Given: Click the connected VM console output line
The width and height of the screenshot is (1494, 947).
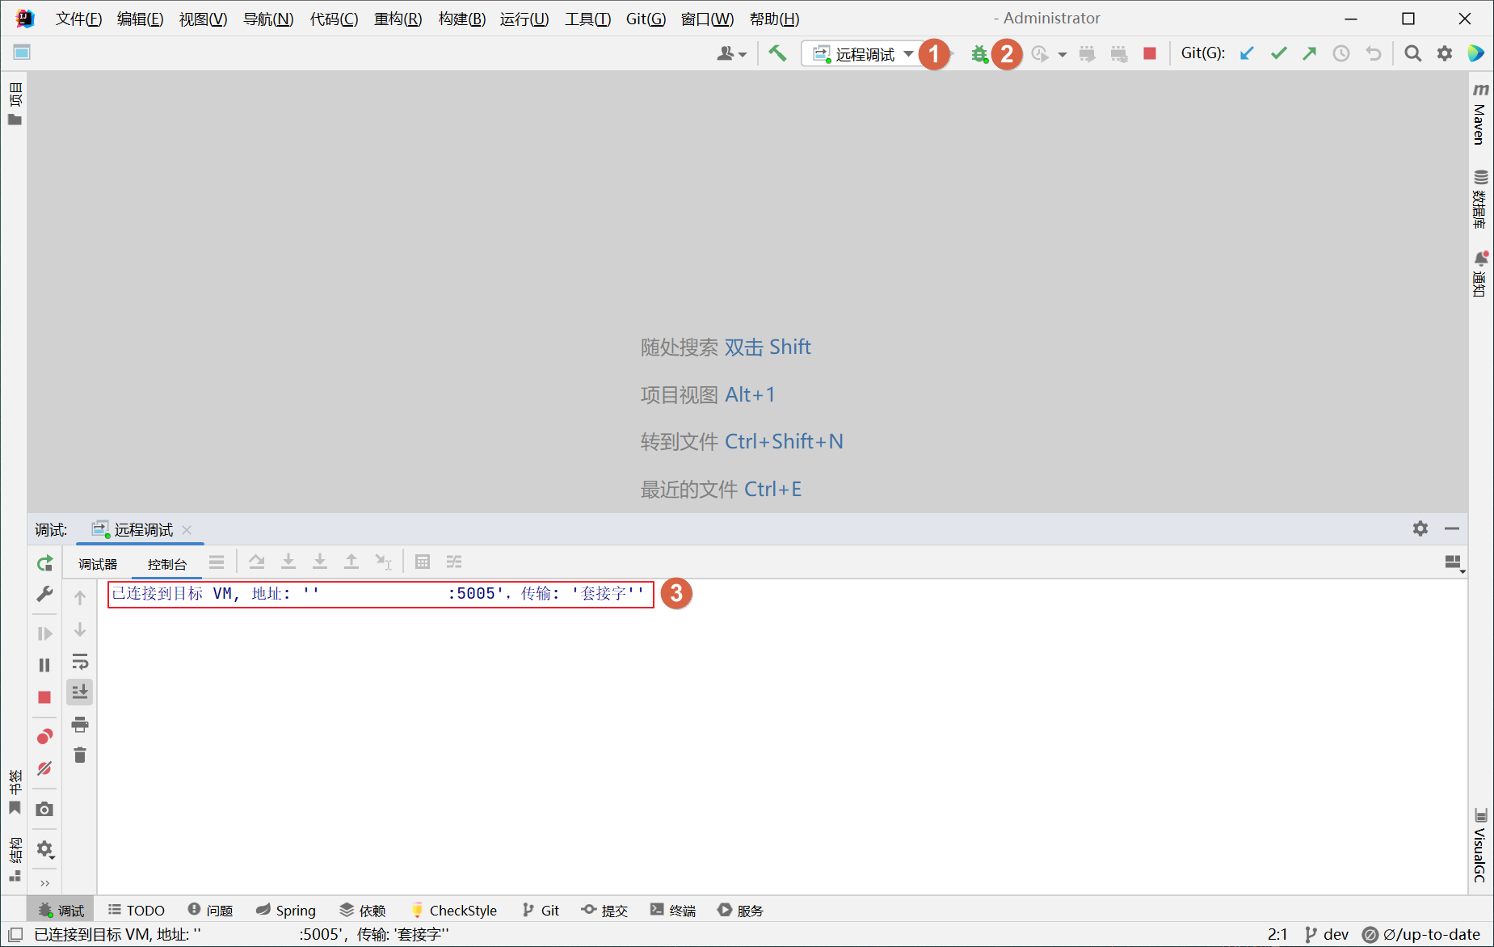Looking at the screenshot, I should tap(378, 594).
